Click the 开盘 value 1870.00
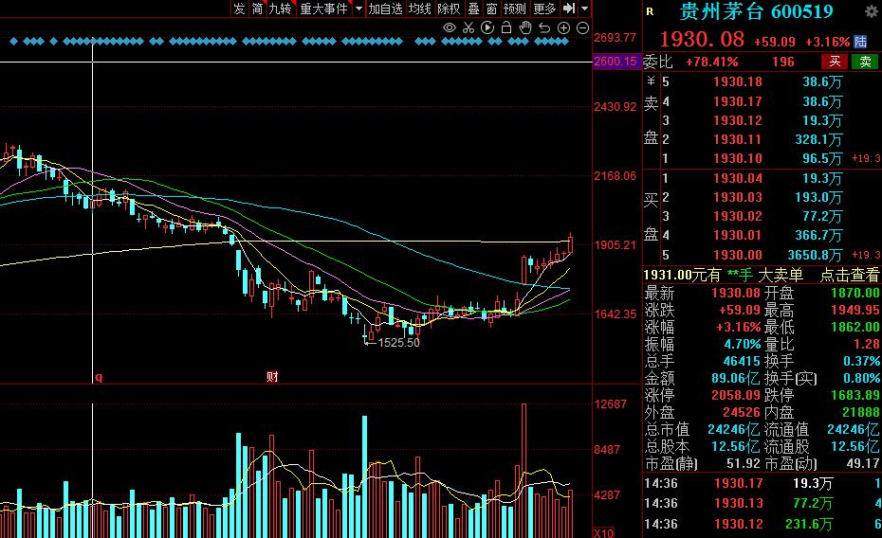The width and height of the screenshot is (882, 538). (x=855, y=293)
